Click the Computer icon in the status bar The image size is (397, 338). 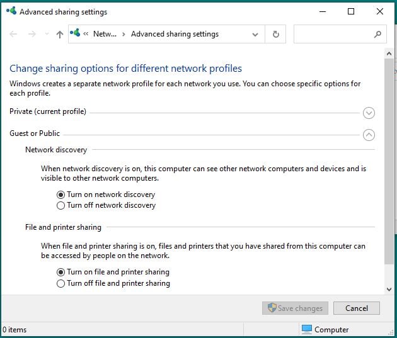pyautogui.click(x=307, y=329)
